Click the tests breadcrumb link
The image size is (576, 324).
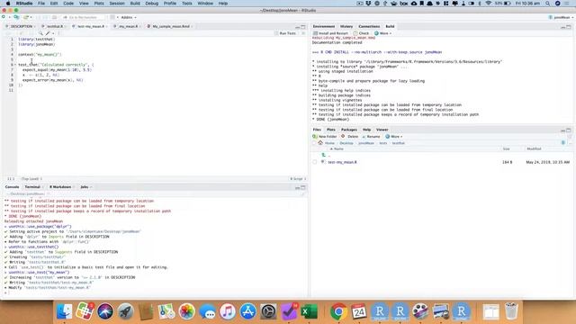coord(382,143)
